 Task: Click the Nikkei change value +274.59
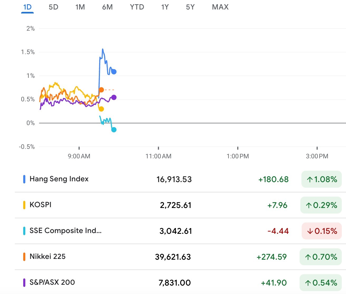272,257
